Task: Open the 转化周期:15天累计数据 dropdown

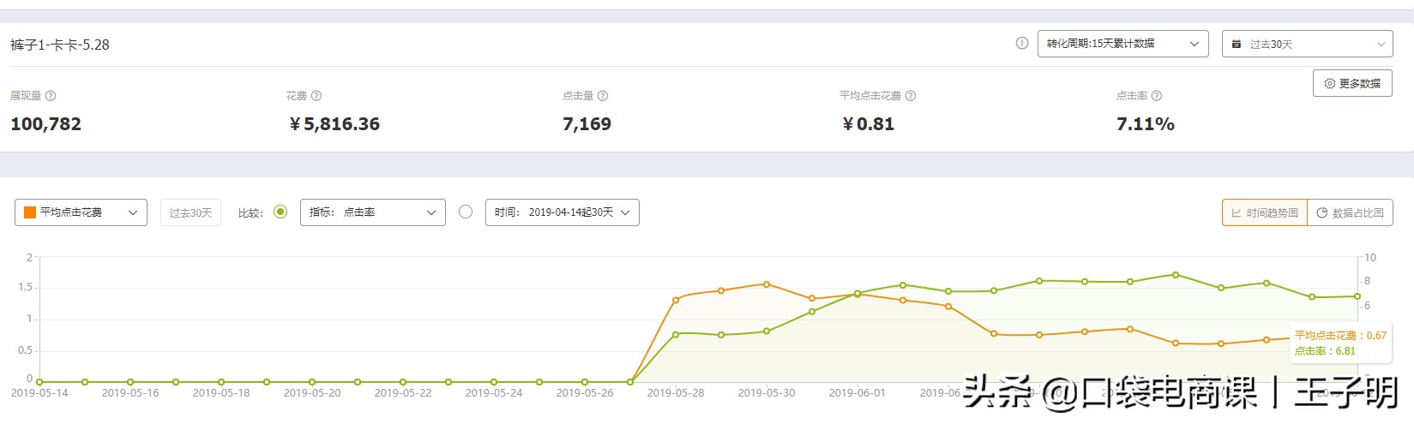Action: pos(1123,44)
